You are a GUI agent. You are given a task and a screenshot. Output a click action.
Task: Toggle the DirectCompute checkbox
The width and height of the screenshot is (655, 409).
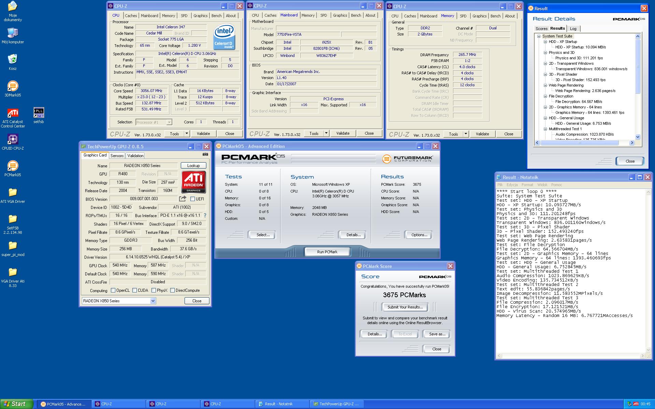point(173,290)
